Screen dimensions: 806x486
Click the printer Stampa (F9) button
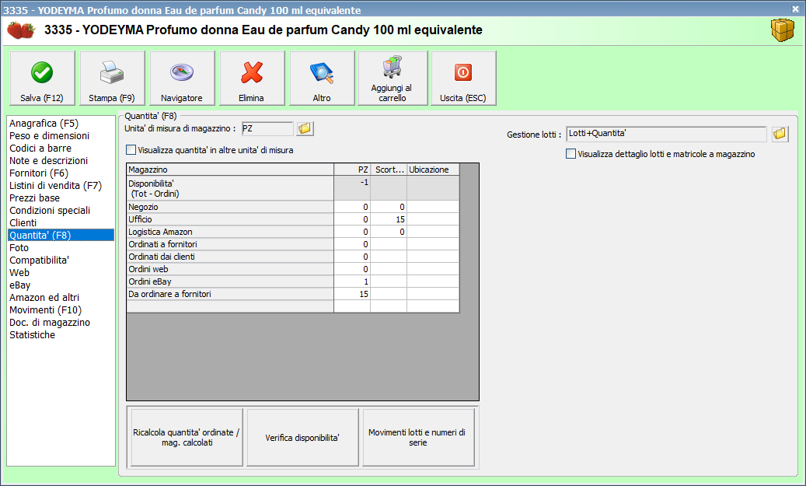[x=112, y=79]
